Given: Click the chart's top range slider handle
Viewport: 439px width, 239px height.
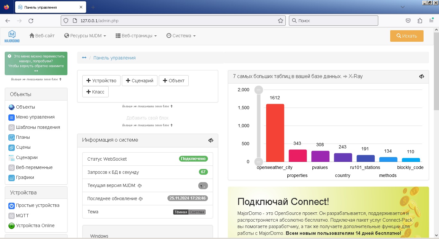Looking at the screenshot, I should coord(259,90).
